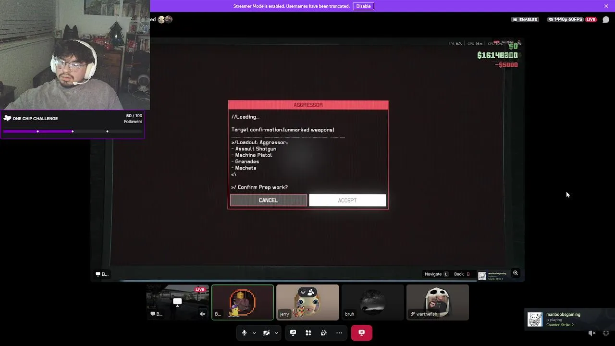Disconnect from the call
Viewport: 615px width, 346px height.
pos(361,333)
